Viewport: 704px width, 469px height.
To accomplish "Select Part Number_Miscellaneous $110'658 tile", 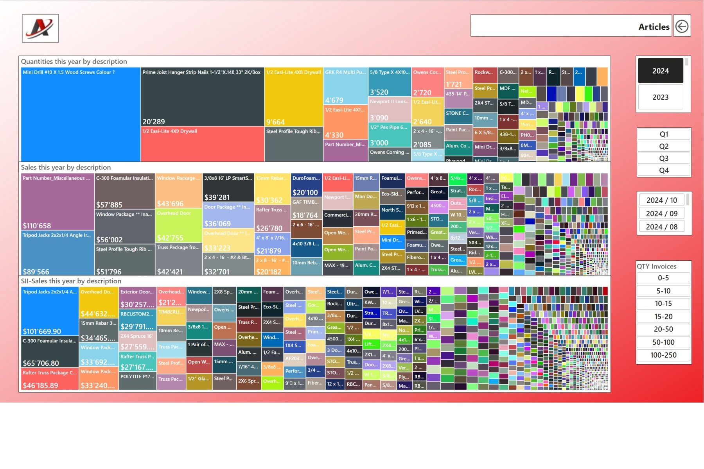I will pyautogui.click(x=57, y=202).
